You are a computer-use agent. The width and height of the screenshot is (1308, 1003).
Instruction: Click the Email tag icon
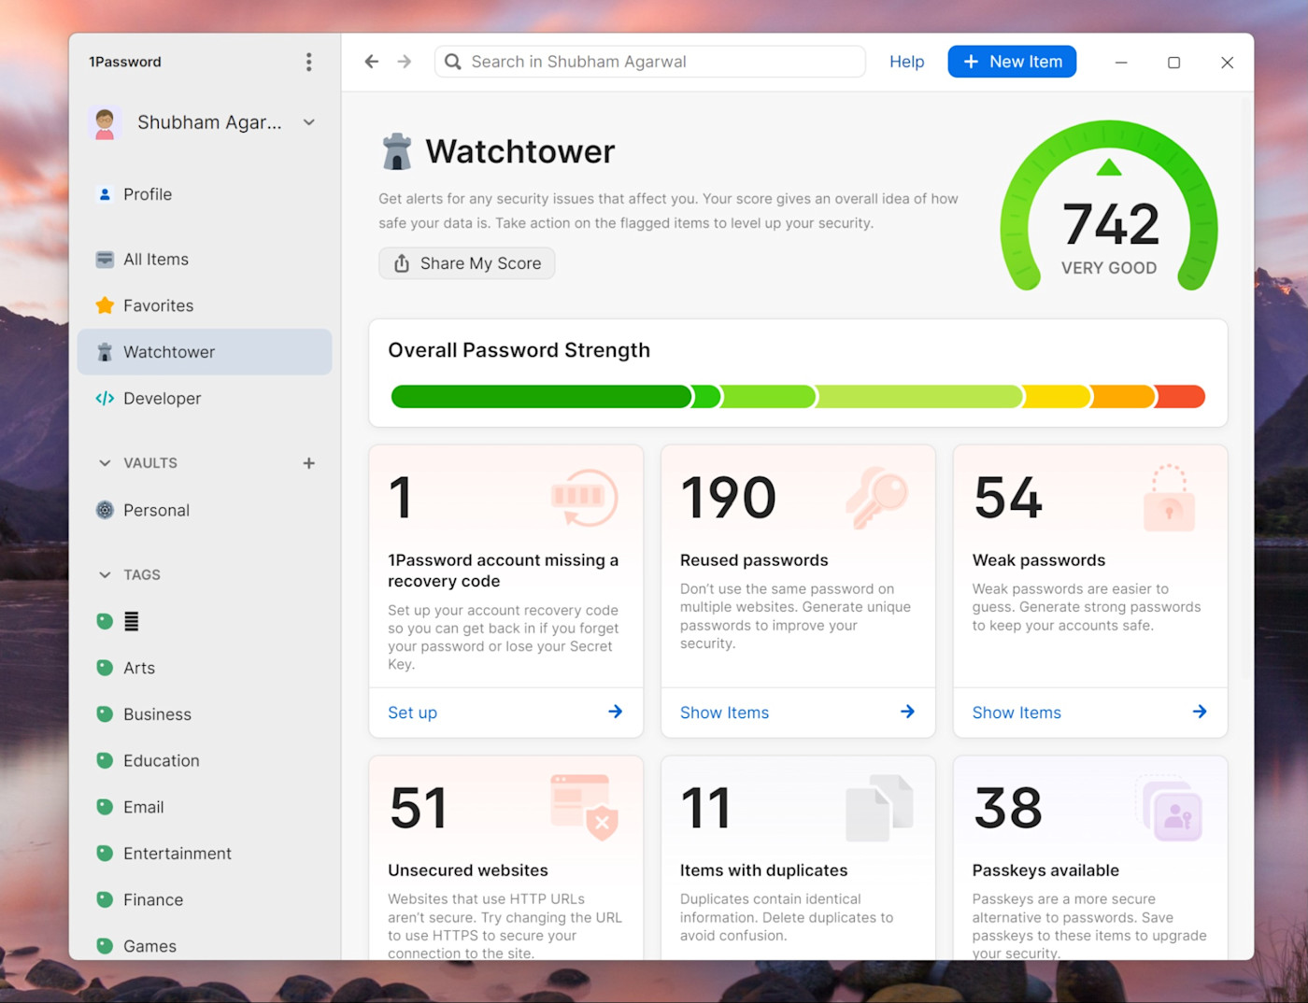(105, 807)
